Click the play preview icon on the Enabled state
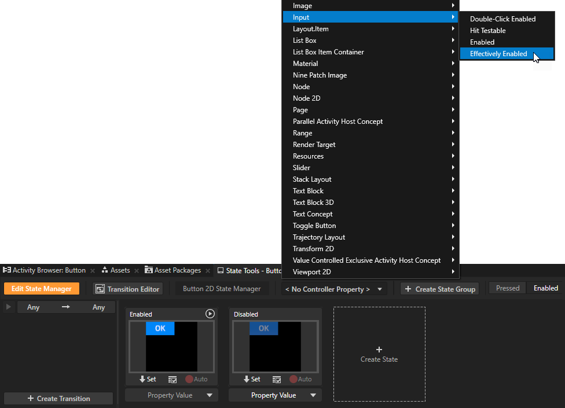This screenshot has height=408, width=565. [210, 314]
